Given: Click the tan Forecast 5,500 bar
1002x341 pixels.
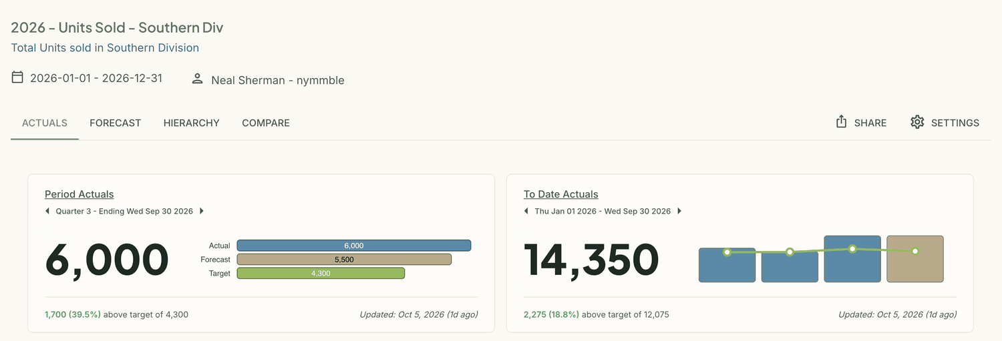Looking at the screenshot, I should (x=344, y=259).
